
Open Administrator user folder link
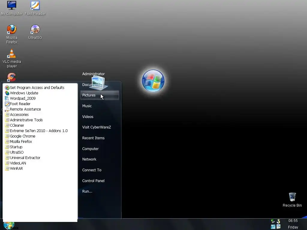94,74
